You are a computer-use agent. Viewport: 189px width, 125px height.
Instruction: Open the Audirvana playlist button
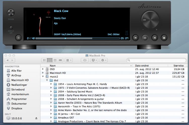click(x=18, y=38)
